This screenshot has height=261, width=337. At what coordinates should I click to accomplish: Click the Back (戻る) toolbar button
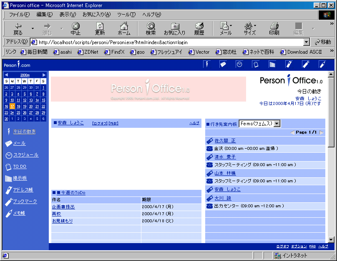point(18,29)
